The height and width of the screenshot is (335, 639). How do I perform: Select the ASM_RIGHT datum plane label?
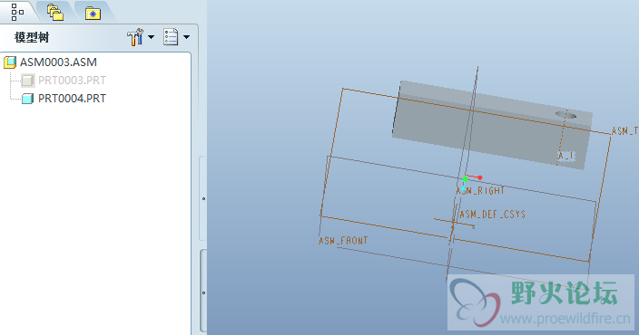point(480,191)
